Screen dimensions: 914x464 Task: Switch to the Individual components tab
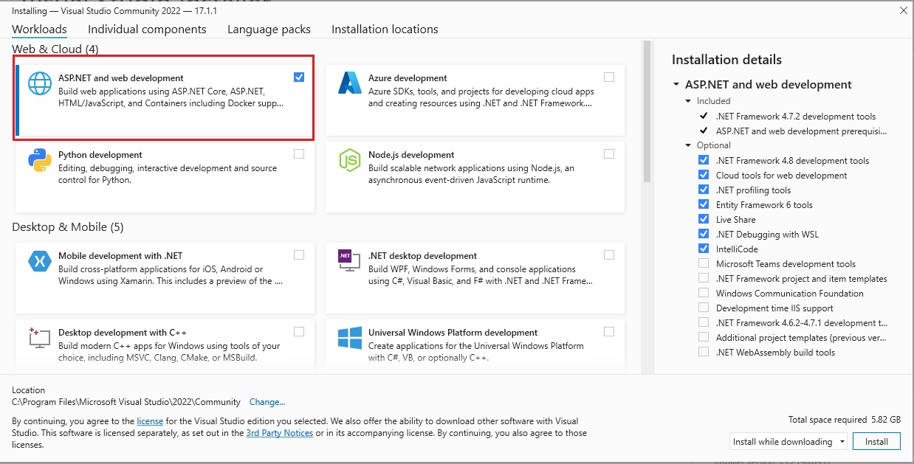pyautogui.click(x=147, y=30)
